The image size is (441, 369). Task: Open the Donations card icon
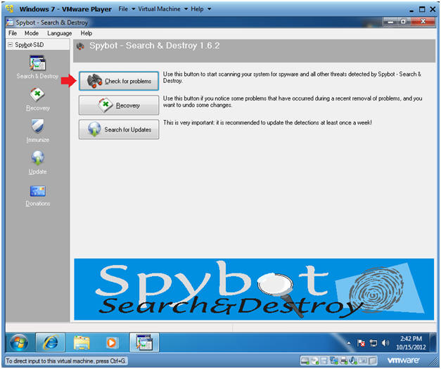click(x=37, y=191)
